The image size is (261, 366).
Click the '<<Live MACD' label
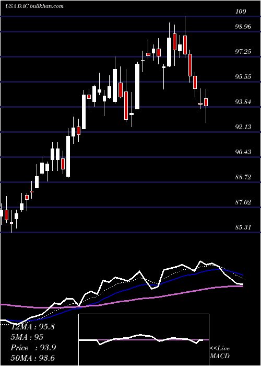220,352
